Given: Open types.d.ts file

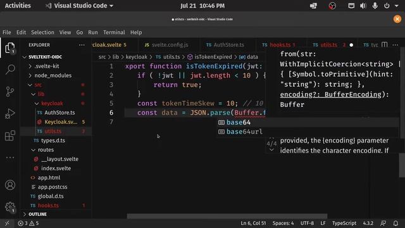Looking at the screenshot, I should (x=56, y=141).
